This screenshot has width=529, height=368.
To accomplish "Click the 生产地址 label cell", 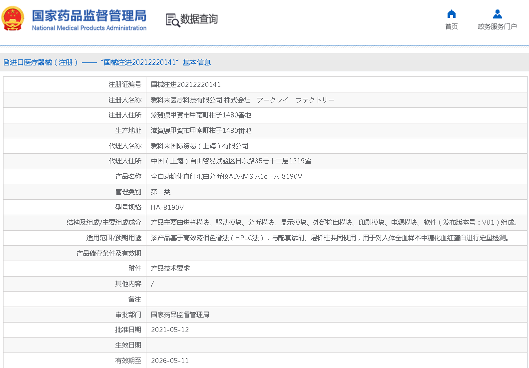I will (74, 130).
